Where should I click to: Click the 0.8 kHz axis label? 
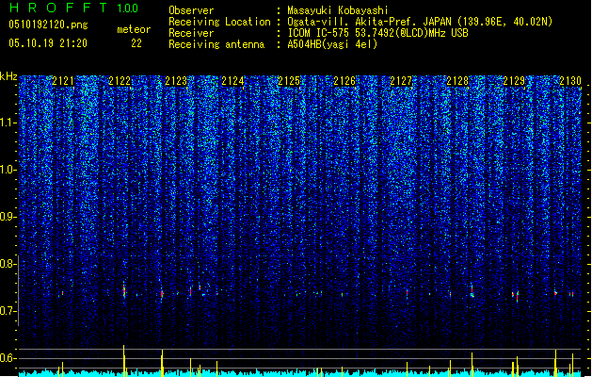click(8, 264)
